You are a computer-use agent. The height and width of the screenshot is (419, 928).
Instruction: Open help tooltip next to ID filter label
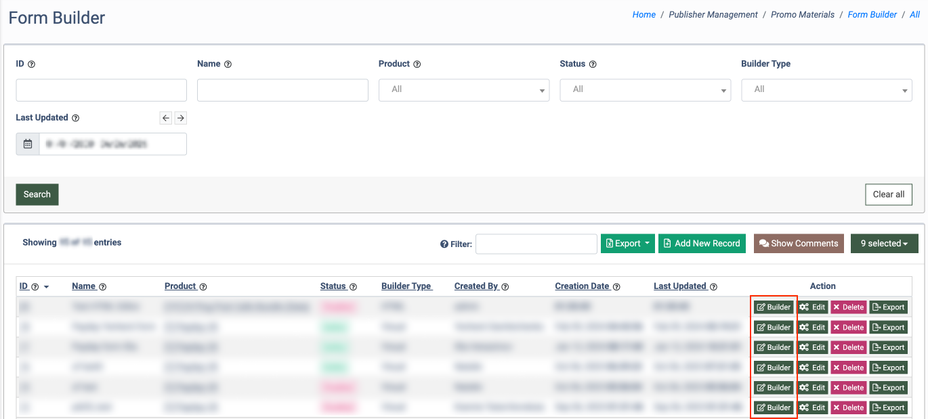[x=31, y=64]
